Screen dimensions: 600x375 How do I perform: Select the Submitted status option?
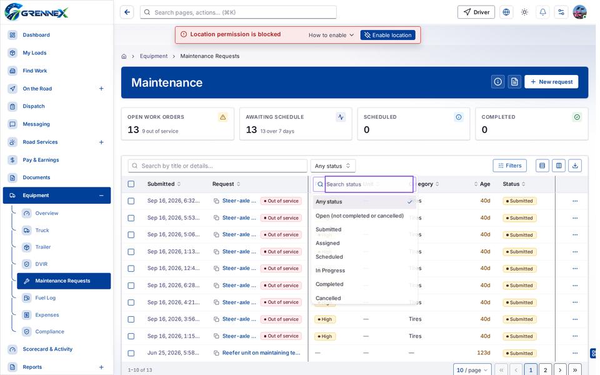pos(364,229)
